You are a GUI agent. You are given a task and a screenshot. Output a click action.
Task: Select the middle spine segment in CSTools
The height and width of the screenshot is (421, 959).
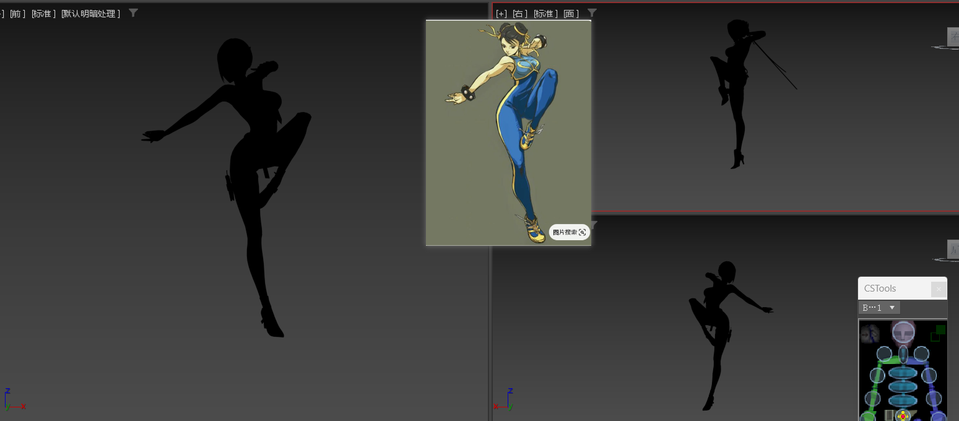[903, 387]
